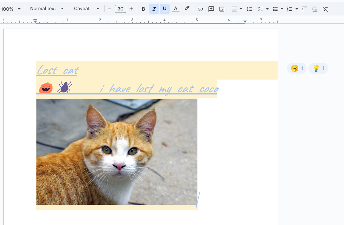The width and height of the screenshot is (344, 225).
Task: Open the Caveat font family dropdown
Action: [x=86, y=9]
